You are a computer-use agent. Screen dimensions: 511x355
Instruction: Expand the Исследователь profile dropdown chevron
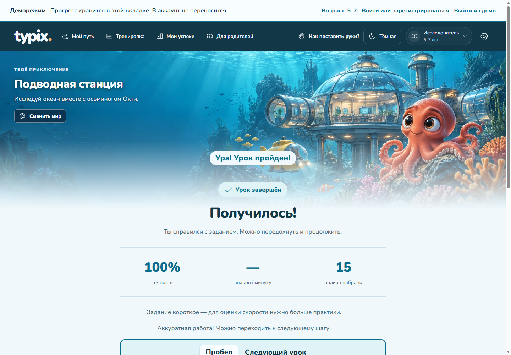coord(465,37)
